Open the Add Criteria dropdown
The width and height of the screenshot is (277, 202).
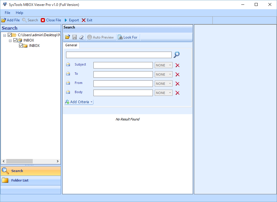click(79, 102)
